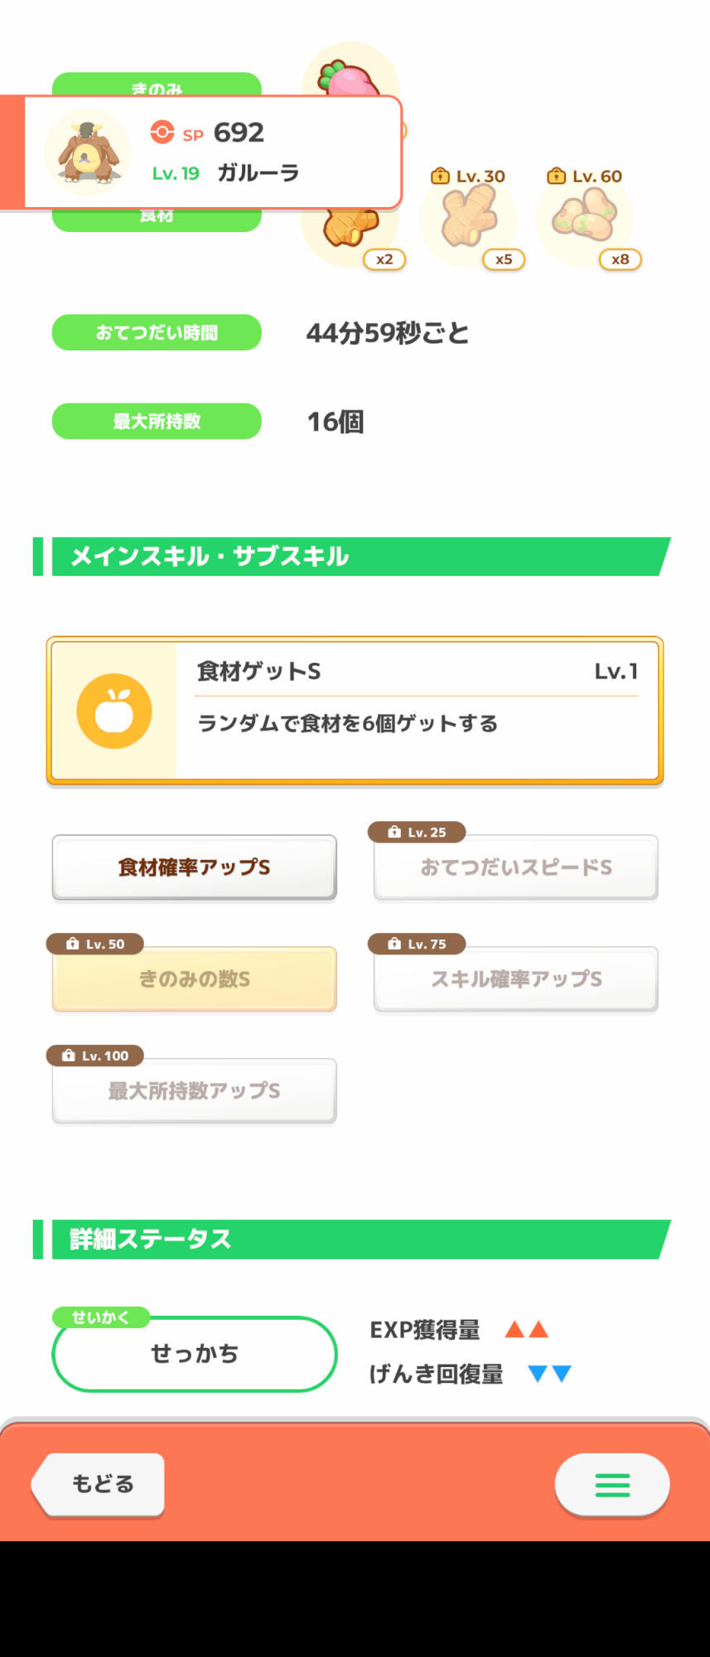710x1657 pixels.
Task: Tap the もどる back button
Action: [x=99, y=1484]
